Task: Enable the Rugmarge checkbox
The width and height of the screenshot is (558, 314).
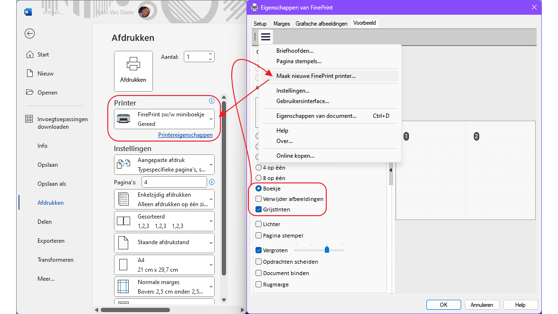Action: [259, 285]
